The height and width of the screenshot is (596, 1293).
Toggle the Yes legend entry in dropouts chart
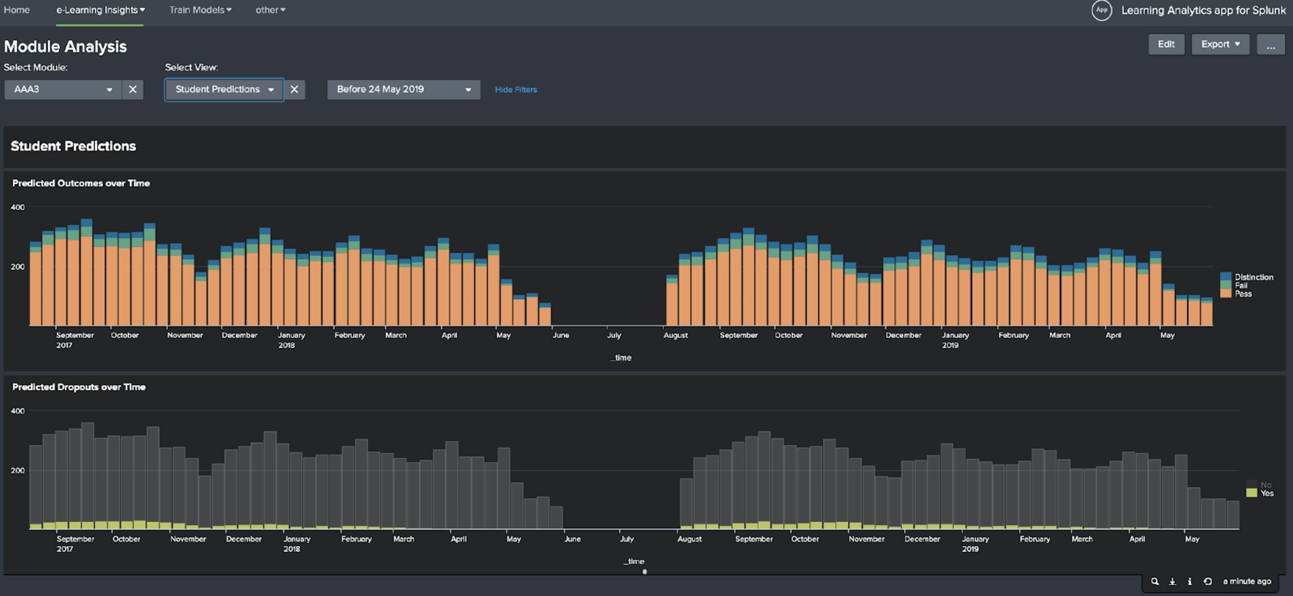pos(1260,493)
